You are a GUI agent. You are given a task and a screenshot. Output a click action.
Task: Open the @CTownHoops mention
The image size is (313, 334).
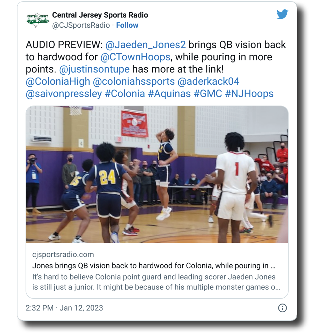[135, 57]
